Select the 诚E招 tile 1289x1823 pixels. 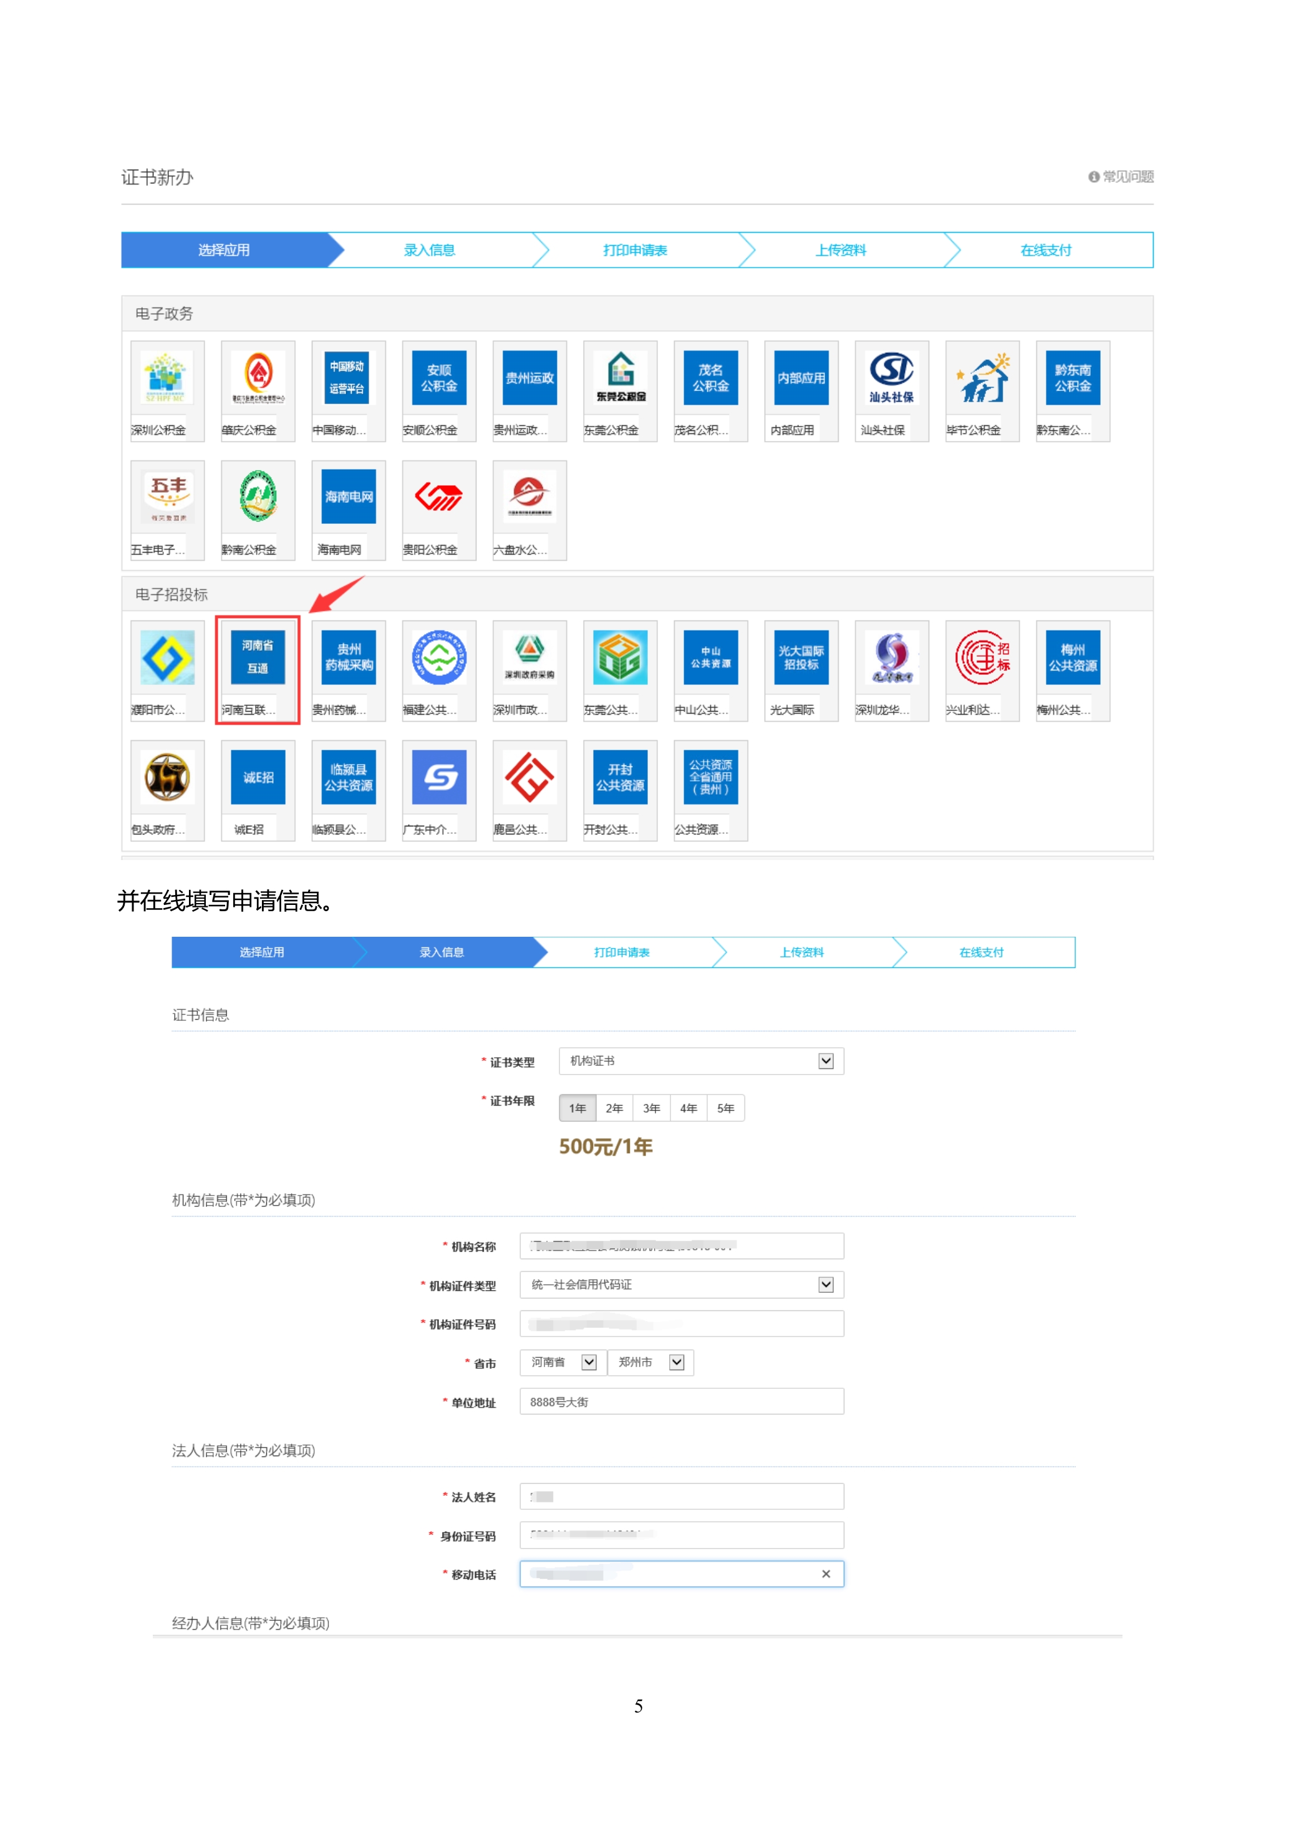(258, 791)
